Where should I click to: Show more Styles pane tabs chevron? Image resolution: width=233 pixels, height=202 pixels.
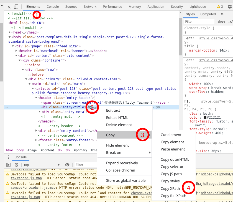click(x=222, y=14)
